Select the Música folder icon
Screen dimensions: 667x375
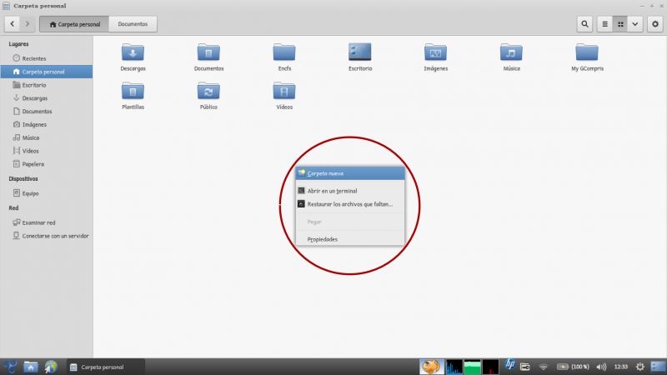point(511,52)
